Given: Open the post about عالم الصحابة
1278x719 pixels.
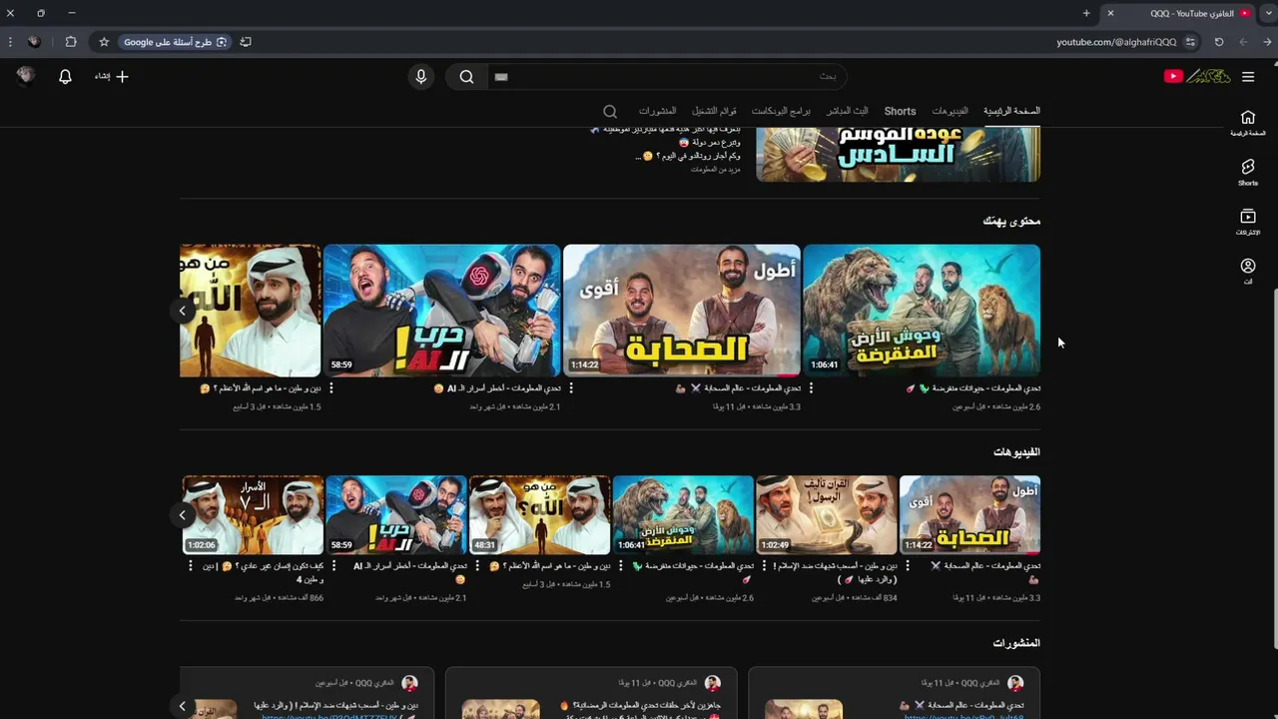Looking at the screenshot, I should click(x=894, y=694).
